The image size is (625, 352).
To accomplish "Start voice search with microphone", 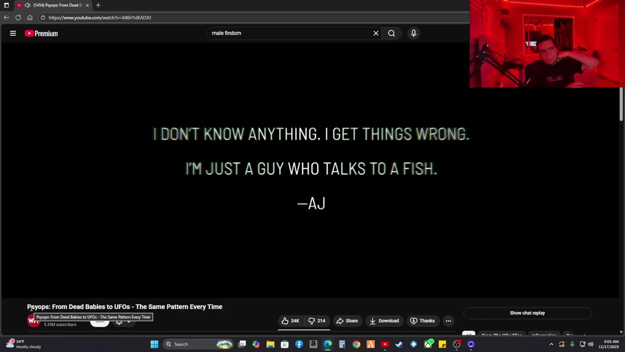I will pos(414,33).
